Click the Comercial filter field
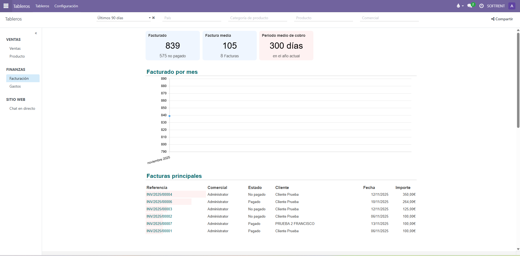 coord(389,18)
